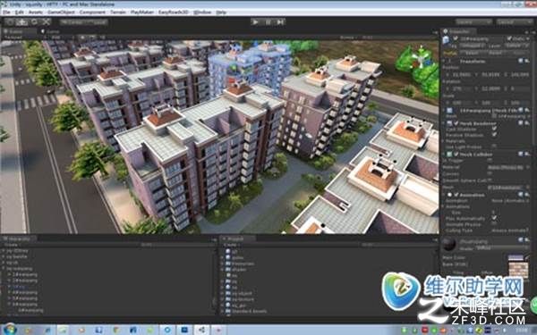537x335 pixels.
Task: Toggle the Cast Shadows checkbox
Action: point(494,130)
